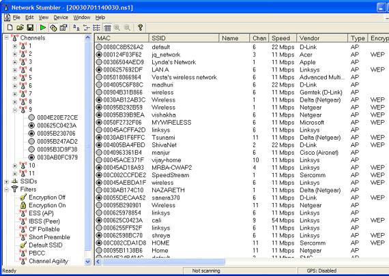Sort by the SSID column header
389x276 pixels.
(184, 38)
